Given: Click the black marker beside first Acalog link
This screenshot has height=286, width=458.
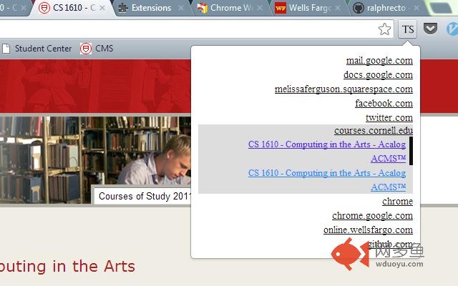Looking at the screenshot, I should tap(411, 151).
